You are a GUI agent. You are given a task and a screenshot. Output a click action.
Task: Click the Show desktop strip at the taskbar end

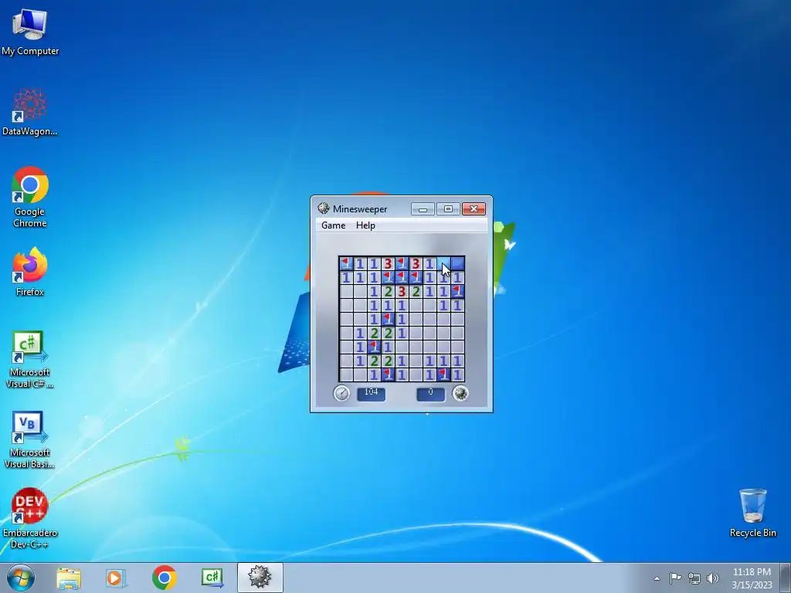pyautogui.click(x=786, y=578)
